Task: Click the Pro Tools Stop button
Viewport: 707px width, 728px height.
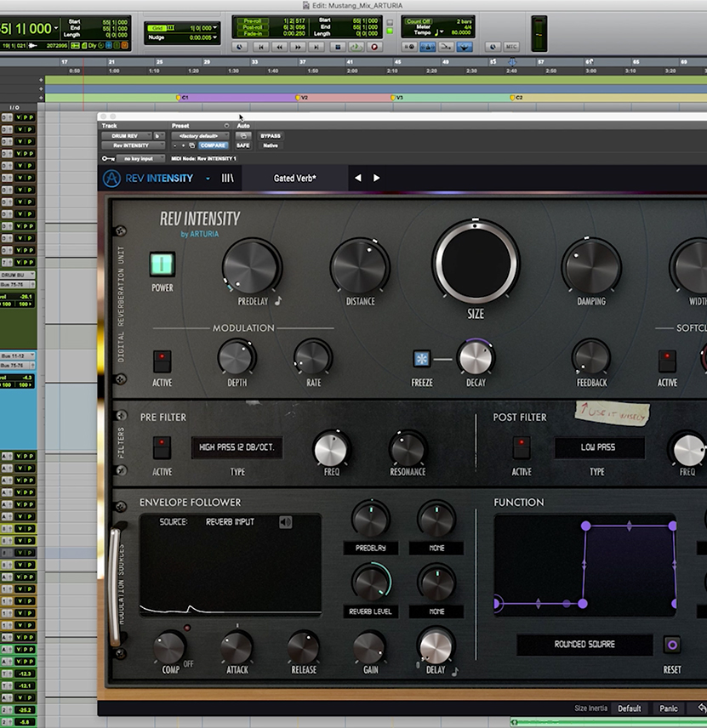Action: [338, 47]
